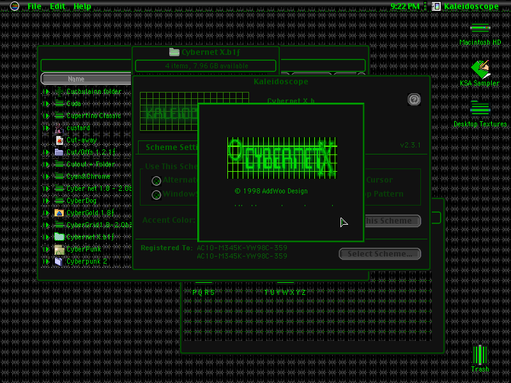Select the Cyber net 1.8 - 2.0b icon
Screen dimensions: 511x383
click(59, 188)
